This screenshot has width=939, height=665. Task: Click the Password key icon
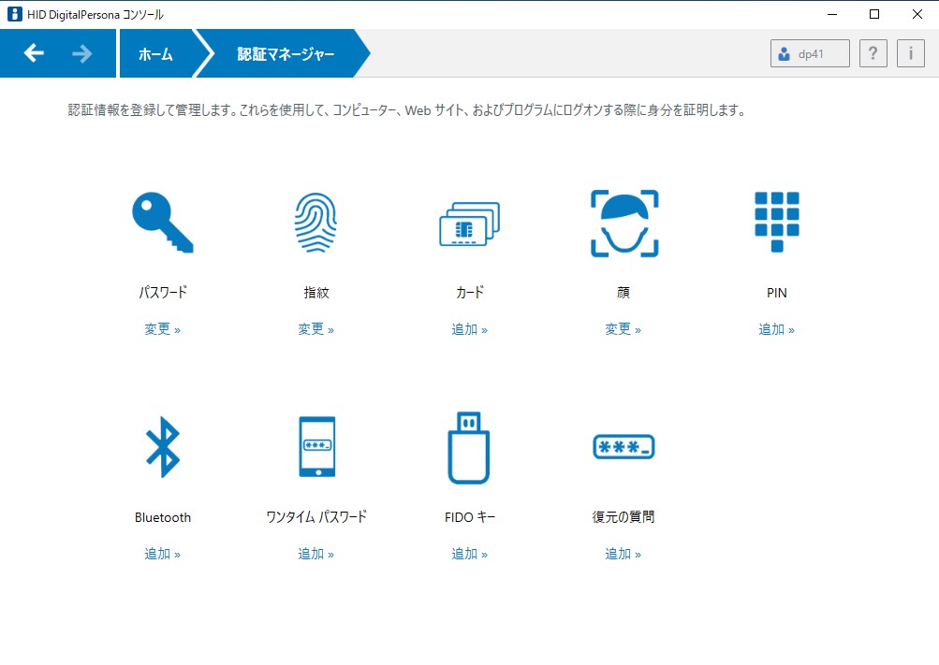click(162, 223)
